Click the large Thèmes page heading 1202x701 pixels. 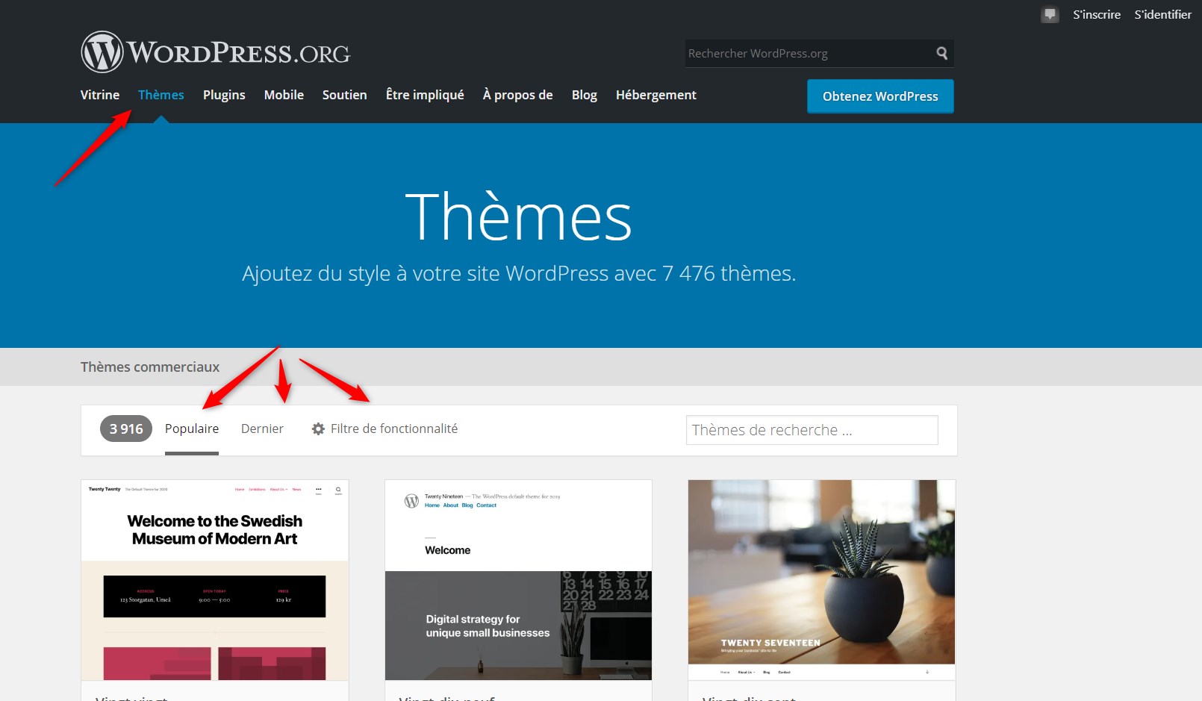pyautogui.click(x=518, y=216)
